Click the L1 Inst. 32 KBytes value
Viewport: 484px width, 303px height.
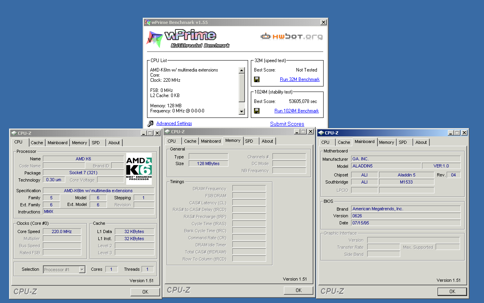[134, 239]
